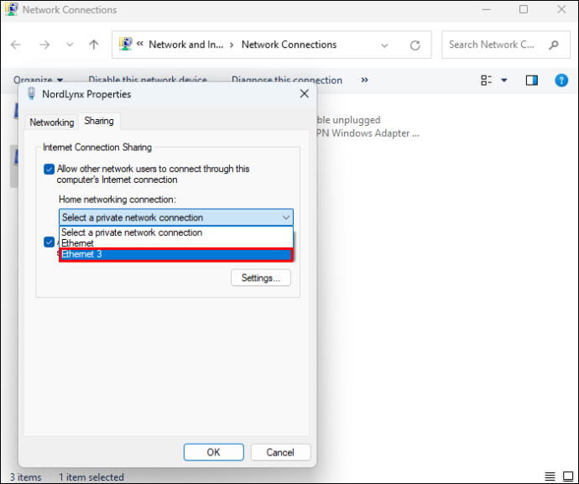Viewport: 579px width, 484px height.
Task: Click the '3 items' status bar text
Action: click(25, 477)
